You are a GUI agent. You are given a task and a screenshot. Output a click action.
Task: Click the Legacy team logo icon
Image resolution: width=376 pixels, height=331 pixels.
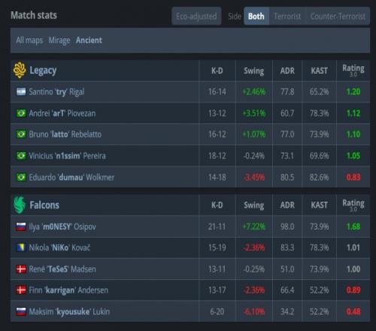click(20, 71)
